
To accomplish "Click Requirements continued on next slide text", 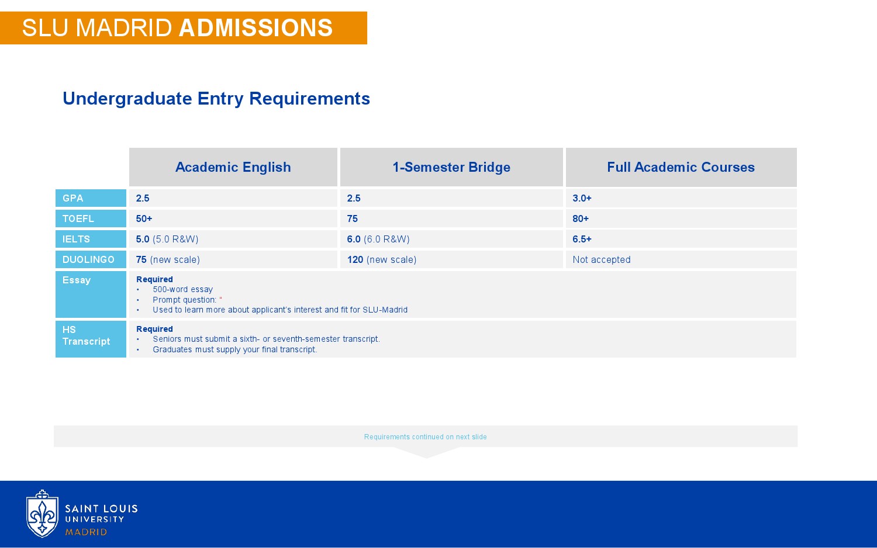I will click(x=426, y=437).
